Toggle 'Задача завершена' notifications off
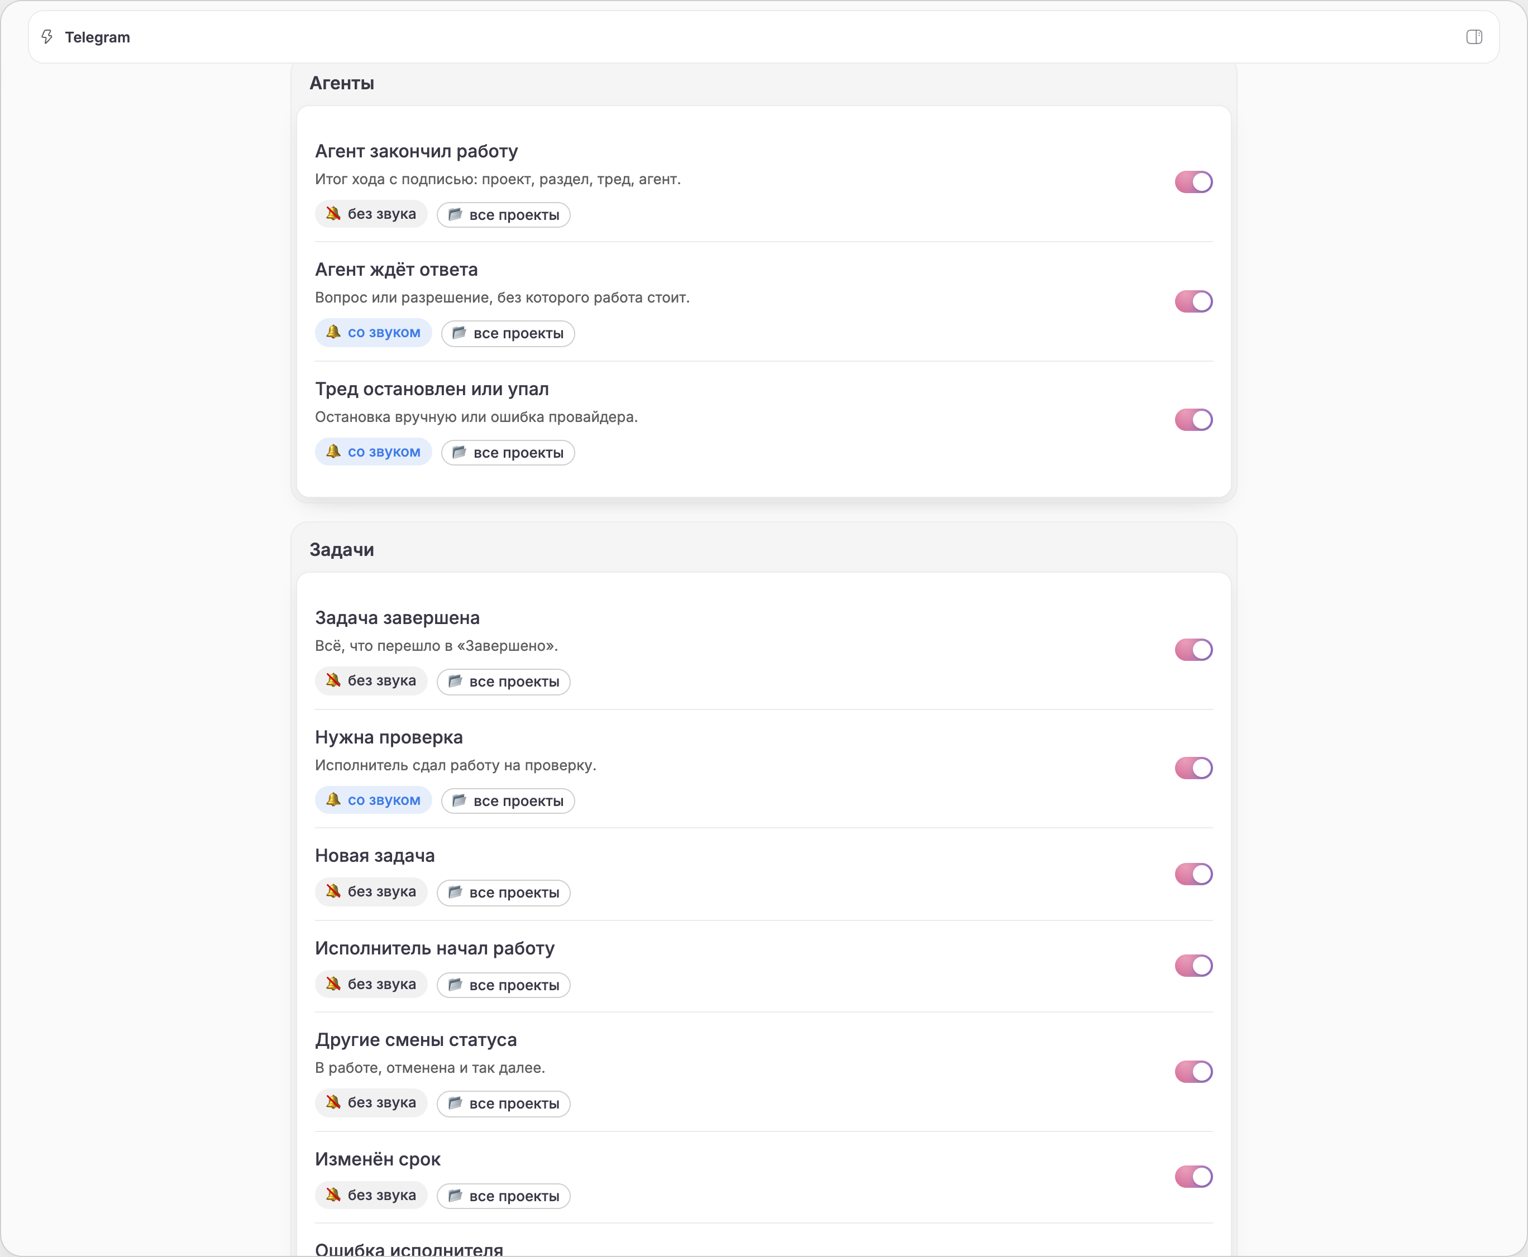This screenshot has width=1528, height=1257. (1193, 650)
